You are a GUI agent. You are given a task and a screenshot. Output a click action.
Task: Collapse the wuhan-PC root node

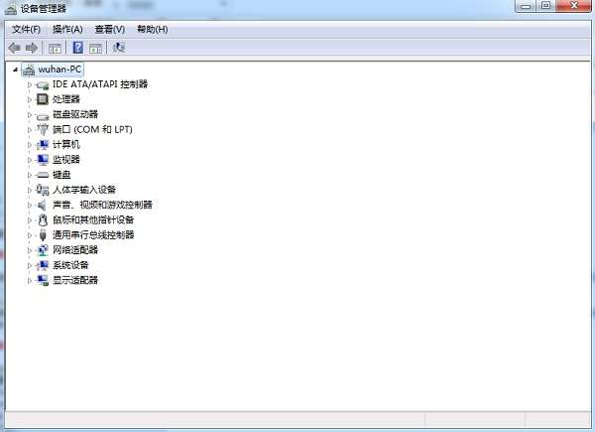[x=15, y=70]
